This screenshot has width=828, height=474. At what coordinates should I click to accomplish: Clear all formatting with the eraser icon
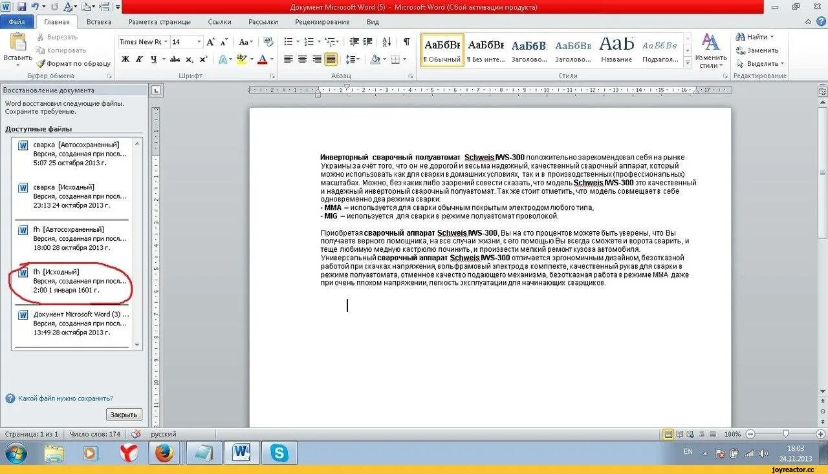pyautogui.click(x=268, y=41)
